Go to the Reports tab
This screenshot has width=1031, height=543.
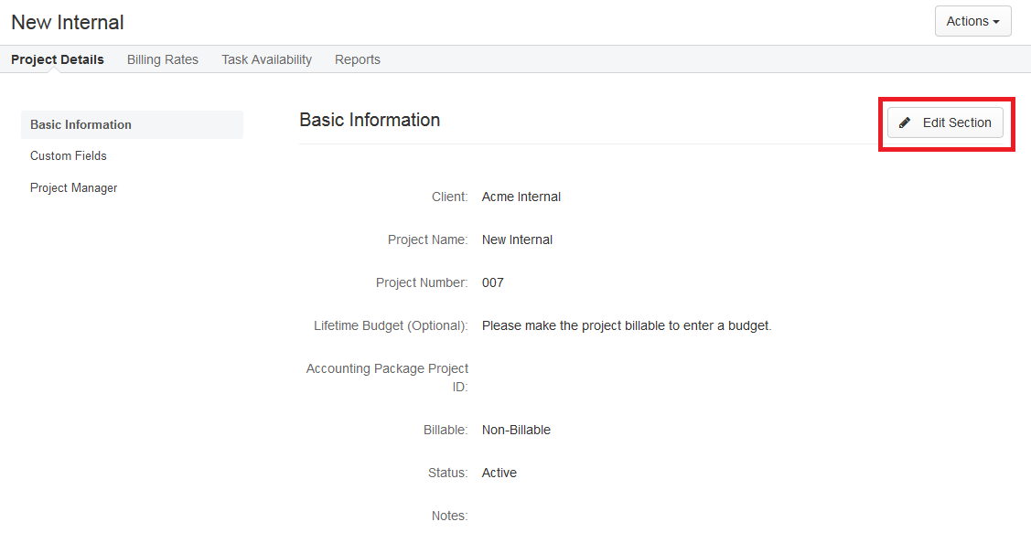pos(357,59)
